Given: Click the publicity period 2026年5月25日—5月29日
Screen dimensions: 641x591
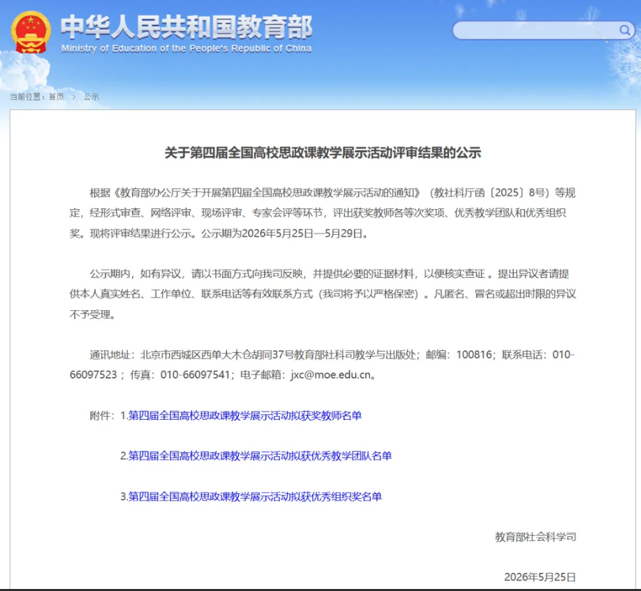Looking at the screenshot, I should 302,233.
